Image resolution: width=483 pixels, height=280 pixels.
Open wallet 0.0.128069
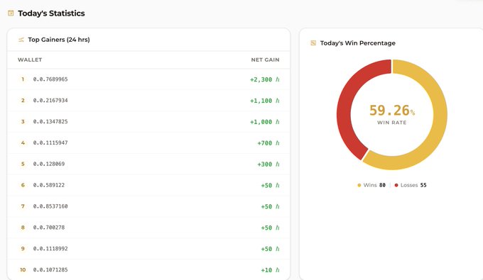(49, 164)
